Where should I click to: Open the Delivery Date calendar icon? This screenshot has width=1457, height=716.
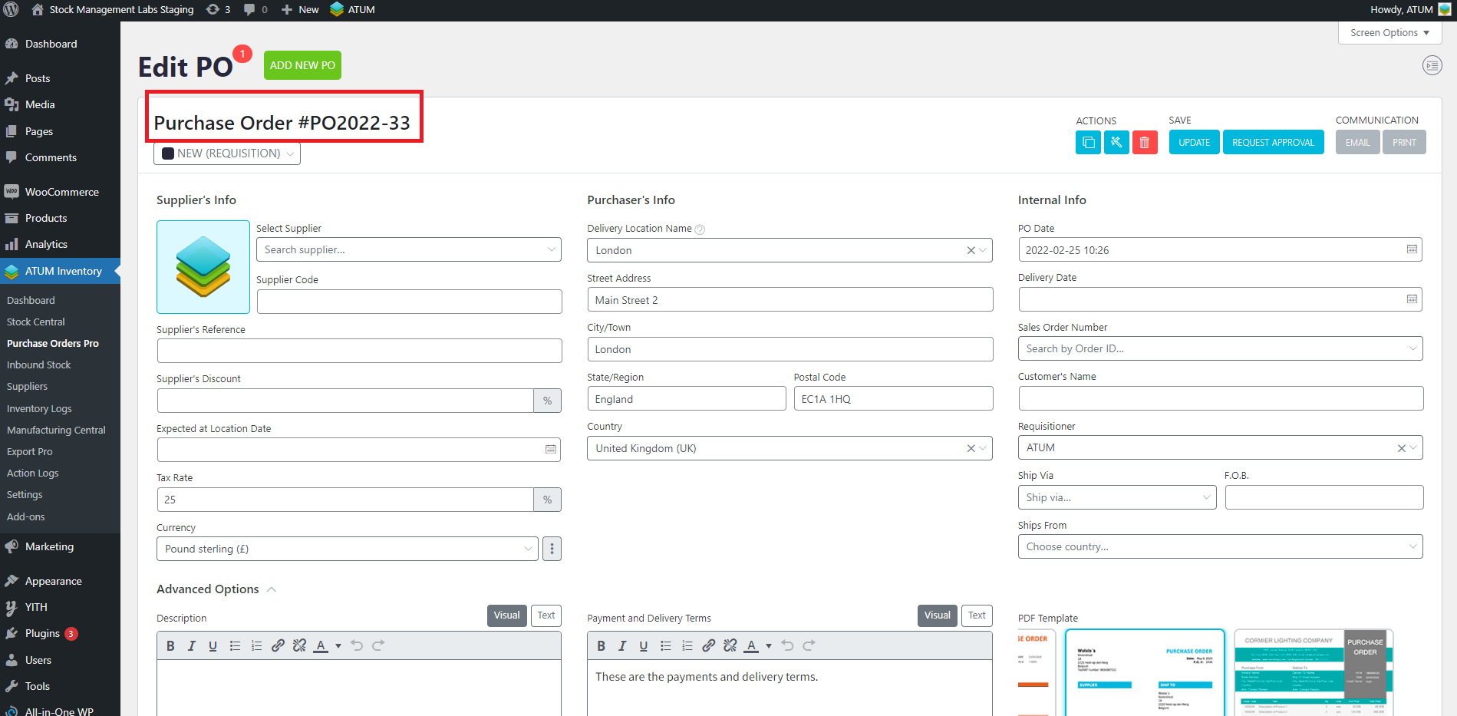click(1412, 299)
